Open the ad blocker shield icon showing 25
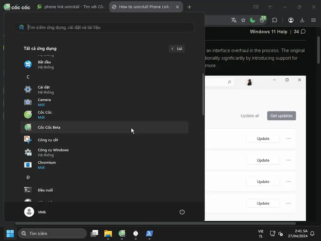This screenshot has width=321, height=241. tap(263, 19)
